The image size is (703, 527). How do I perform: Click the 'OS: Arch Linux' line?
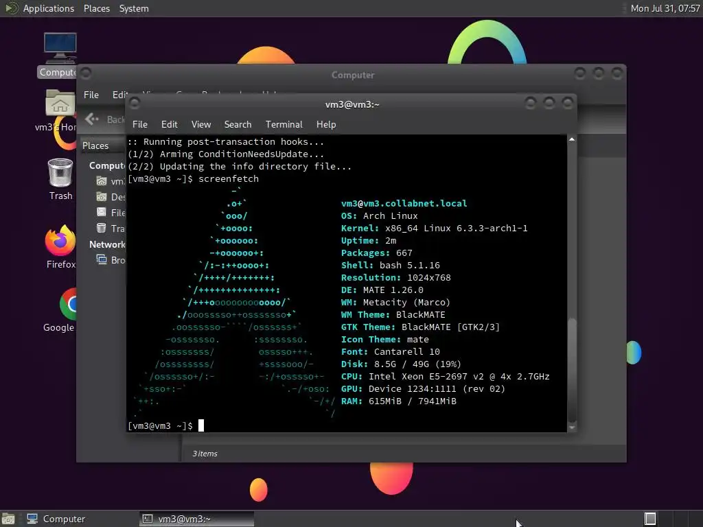(x=379, y=216)
